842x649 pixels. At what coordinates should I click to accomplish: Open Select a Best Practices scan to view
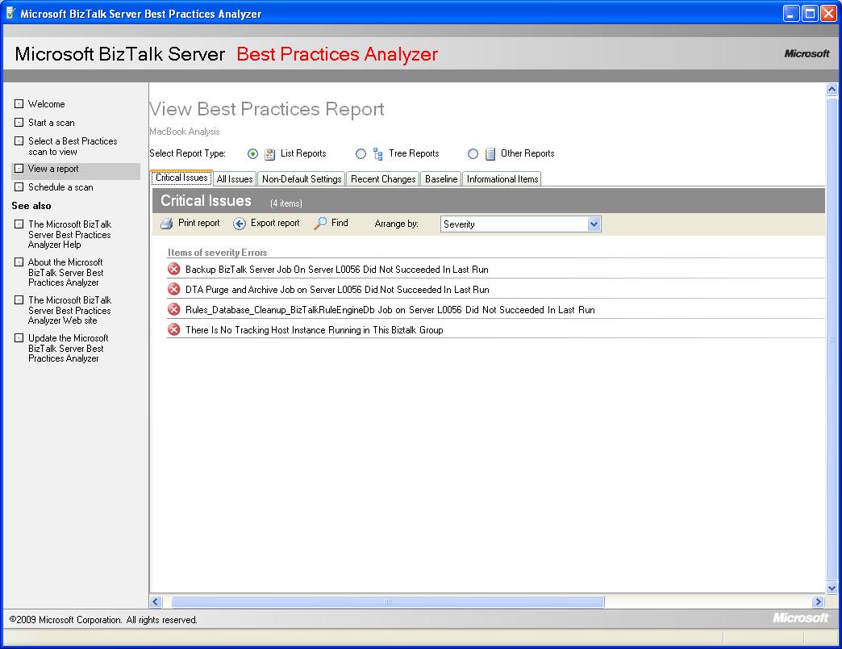[73, 146]
